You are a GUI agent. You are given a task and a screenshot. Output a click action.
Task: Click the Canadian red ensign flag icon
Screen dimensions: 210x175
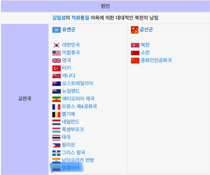click(56, 76)
